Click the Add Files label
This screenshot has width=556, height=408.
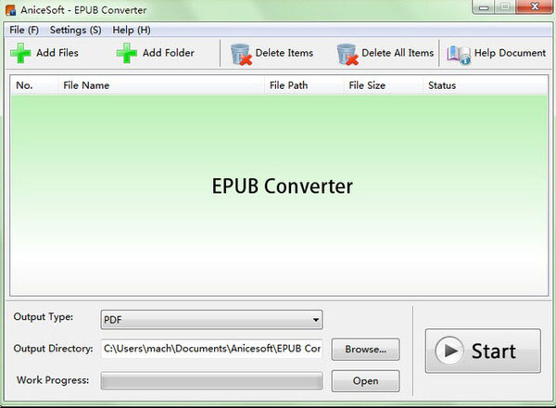coord(57,53)
